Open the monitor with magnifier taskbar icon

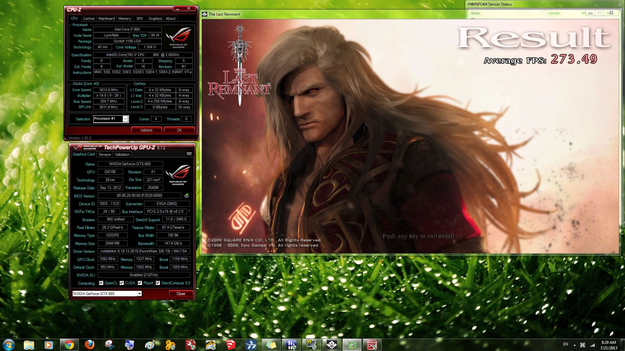130,345
